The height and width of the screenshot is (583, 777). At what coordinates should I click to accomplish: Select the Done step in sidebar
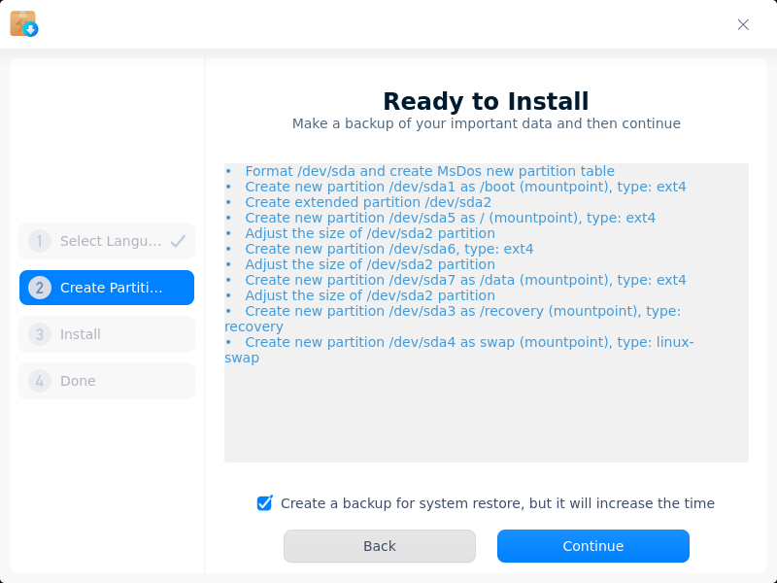coord(107,381)
